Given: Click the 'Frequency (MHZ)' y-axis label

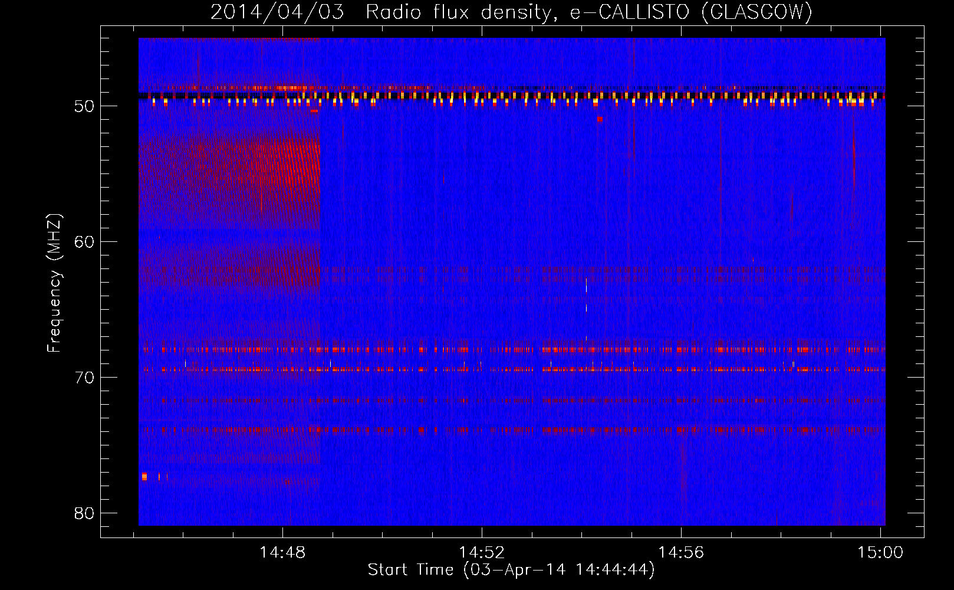Looking at the screenshot, I should pos(54,283).
